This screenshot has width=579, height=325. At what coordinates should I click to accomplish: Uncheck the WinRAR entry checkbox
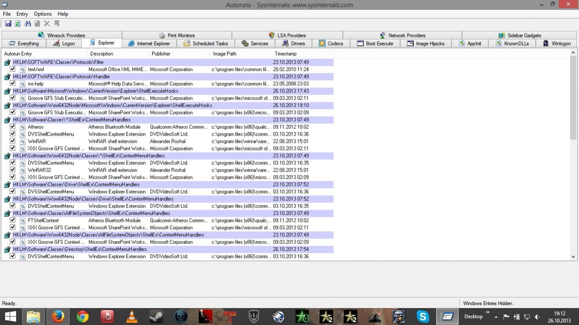[12, 141]
